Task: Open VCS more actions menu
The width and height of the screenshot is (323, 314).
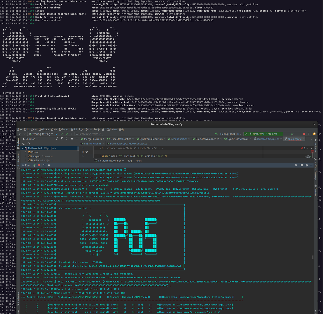Action: pos(72,134)
